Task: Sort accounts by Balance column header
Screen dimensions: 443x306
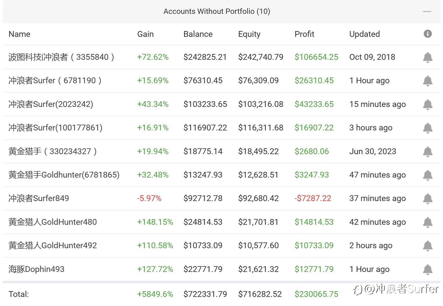Action: 198,34
